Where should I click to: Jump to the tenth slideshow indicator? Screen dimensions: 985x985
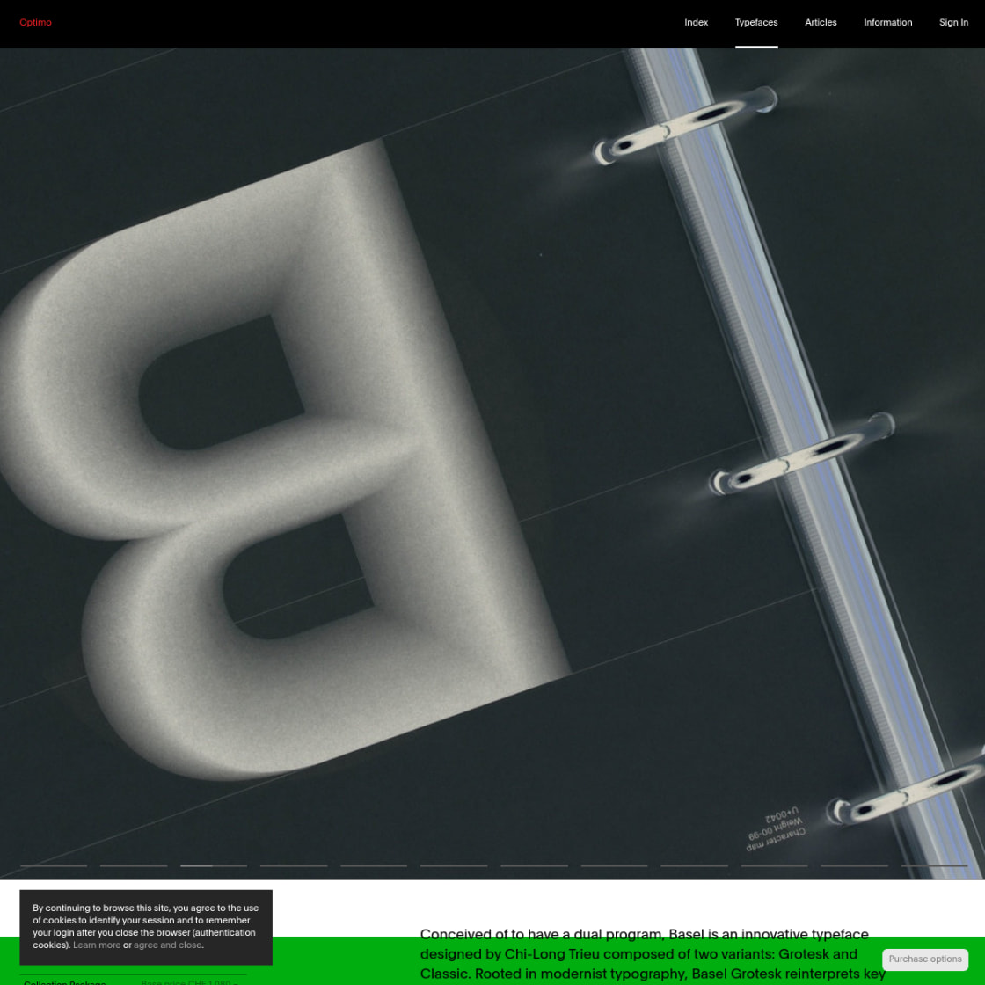[x=774, y=865]
